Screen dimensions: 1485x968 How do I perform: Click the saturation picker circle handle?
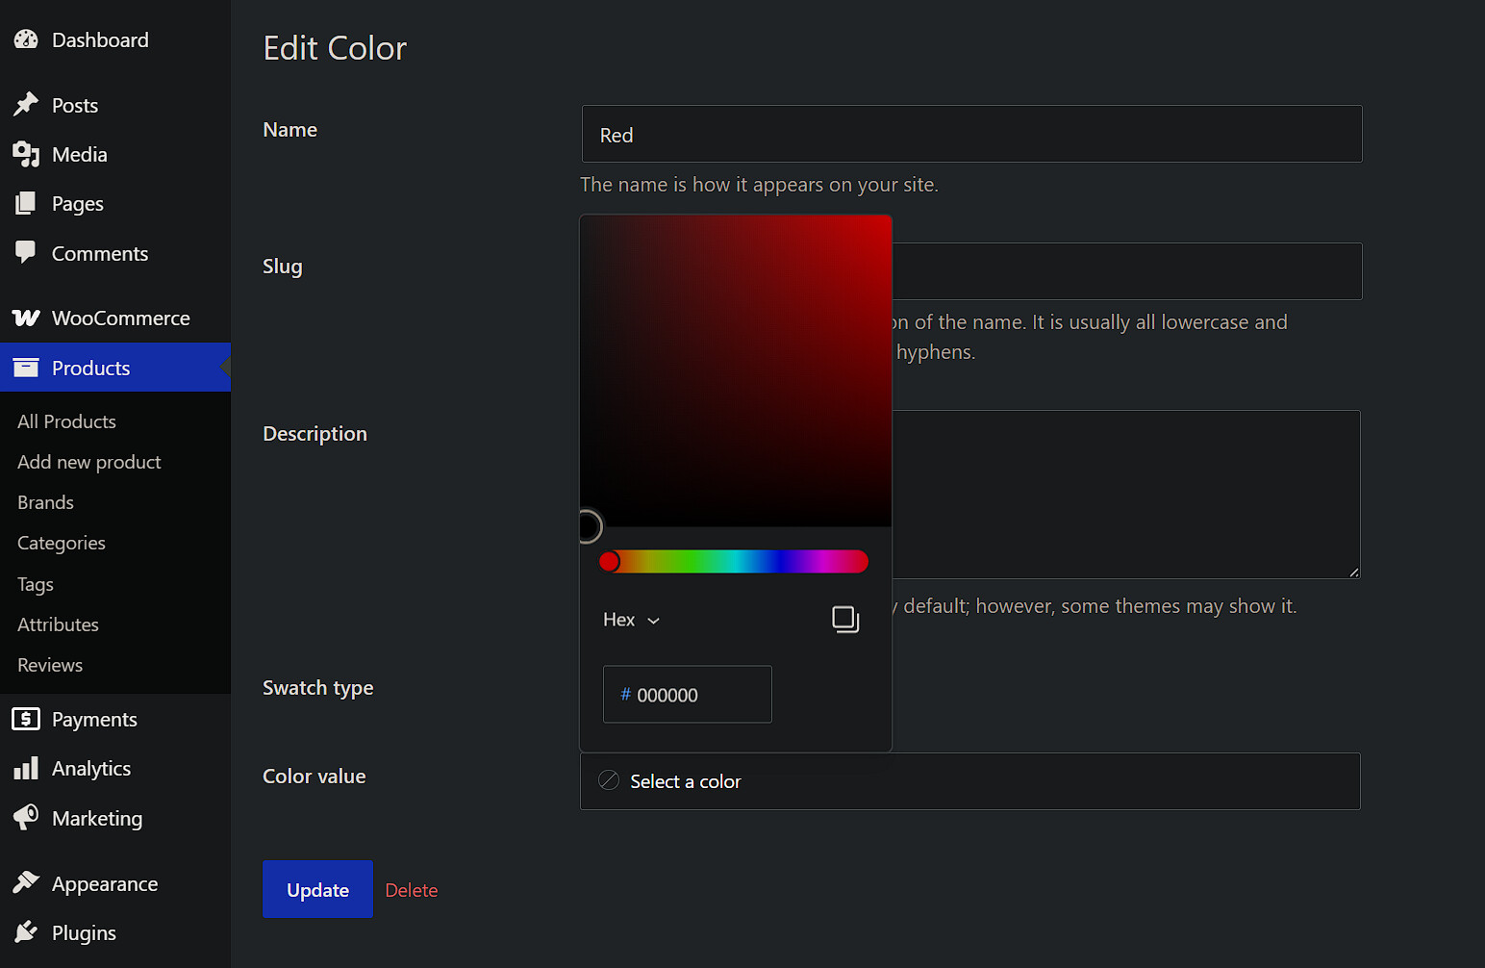click(588, 526)
